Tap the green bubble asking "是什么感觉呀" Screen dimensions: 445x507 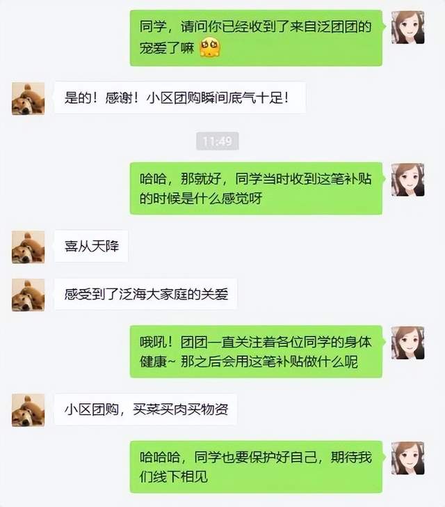pos(256,189)
